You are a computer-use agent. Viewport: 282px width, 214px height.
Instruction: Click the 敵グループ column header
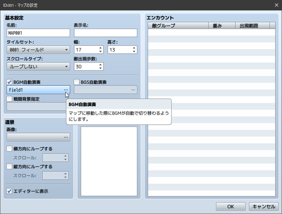coord(178,26)
